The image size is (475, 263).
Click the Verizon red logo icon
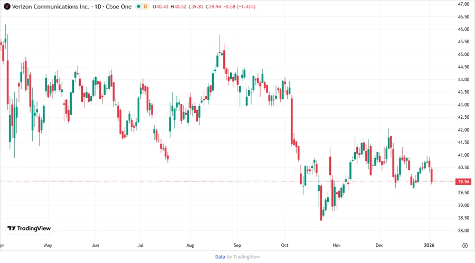(7, 6)
